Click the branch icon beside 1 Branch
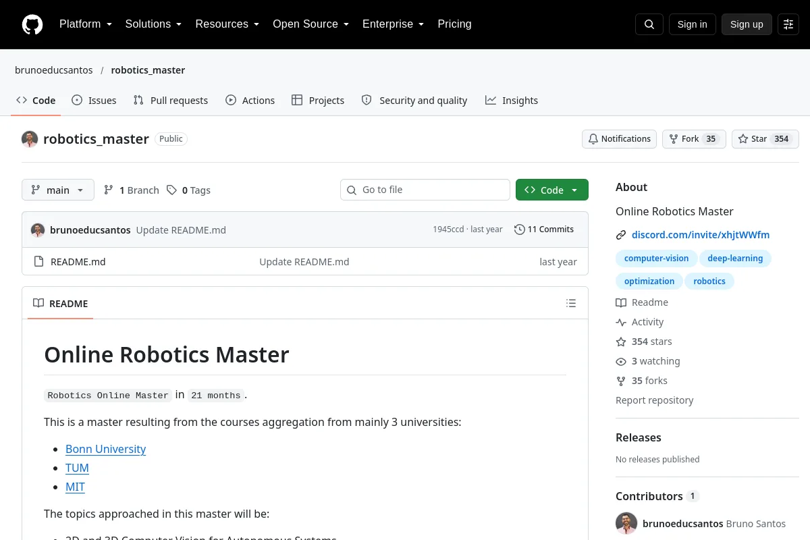This screenshot has height=540, width=810. [x=109, y=190]
